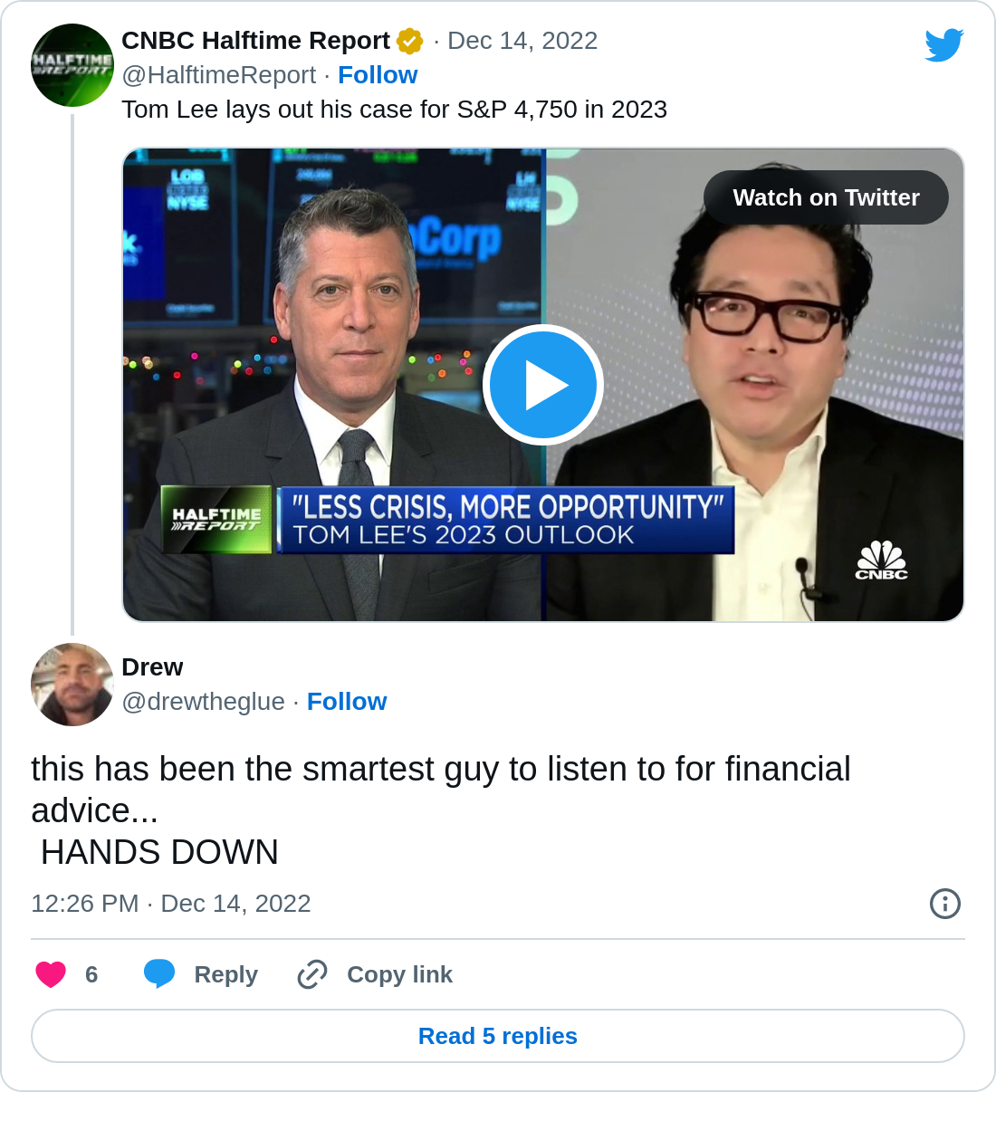Click the CNBC Halftime Report profile avatar

(x=72, y=64)
